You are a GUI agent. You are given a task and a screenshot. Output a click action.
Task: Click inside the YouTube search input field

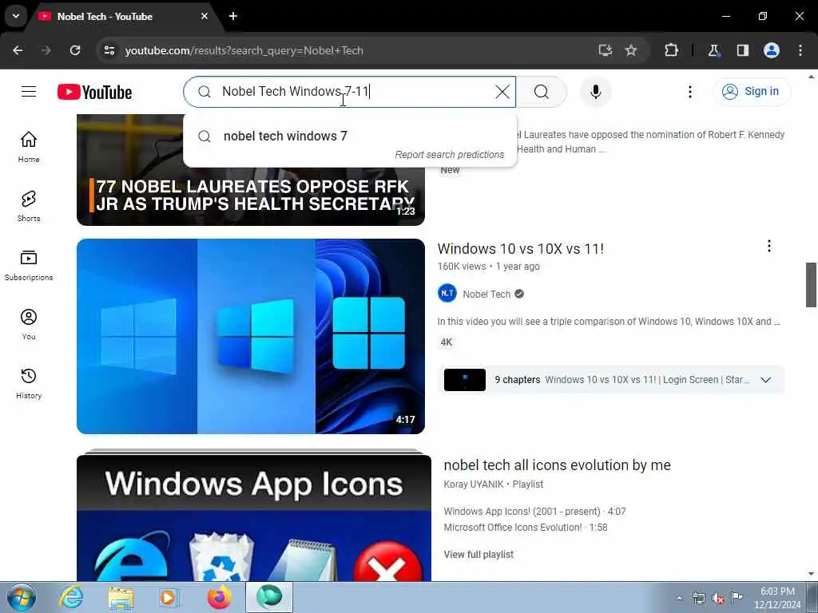pos(350,92)
